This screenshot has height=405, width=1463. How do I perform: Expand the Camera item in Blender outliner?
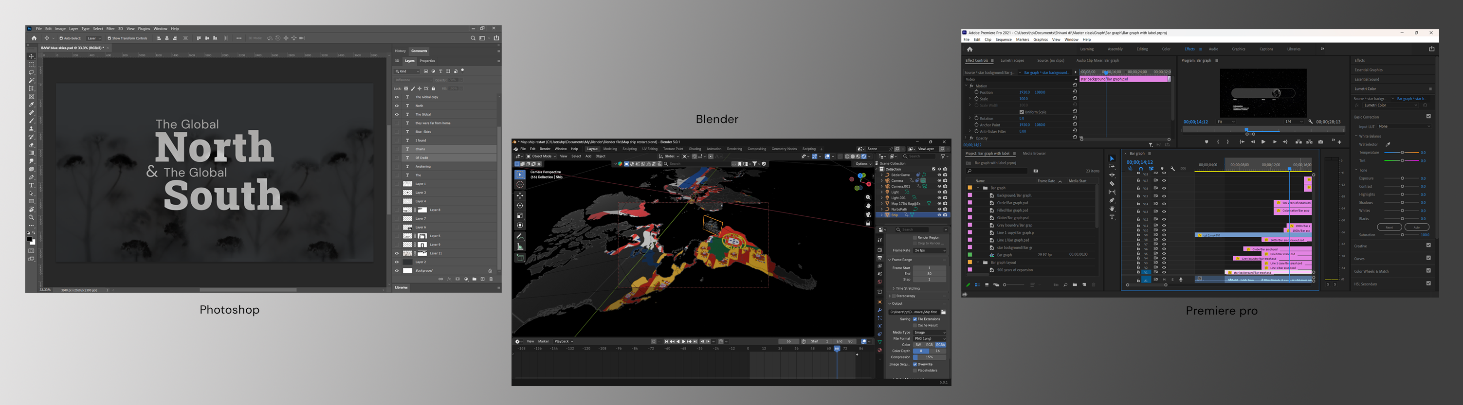(881, 180)
